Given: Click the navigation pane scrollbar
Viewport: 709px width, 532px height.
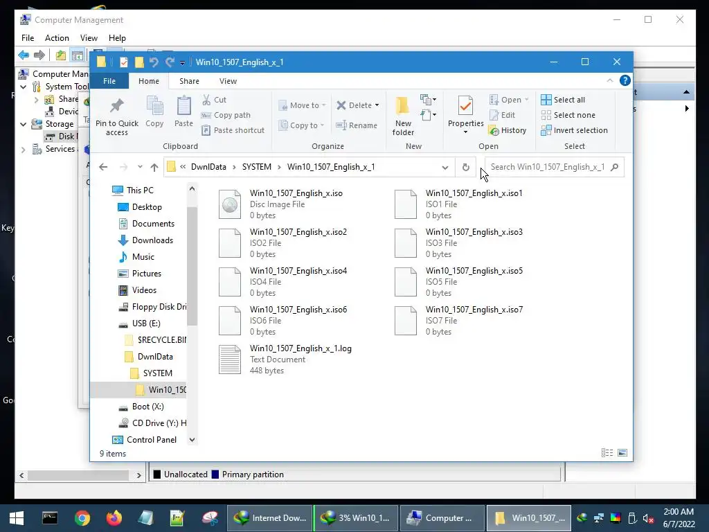Looking at the screenshot, I should 192,267.
